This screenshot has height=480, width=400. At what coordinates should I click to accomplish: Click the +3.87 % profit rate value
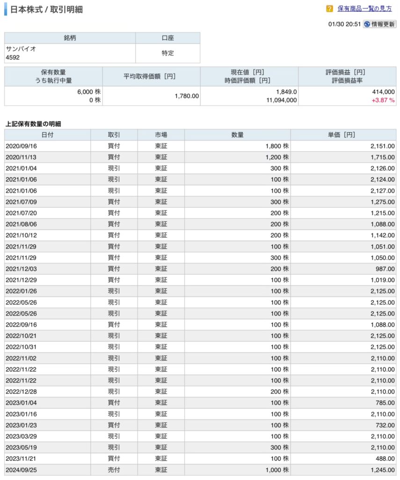pyautogui.click(x=383, y=100)
